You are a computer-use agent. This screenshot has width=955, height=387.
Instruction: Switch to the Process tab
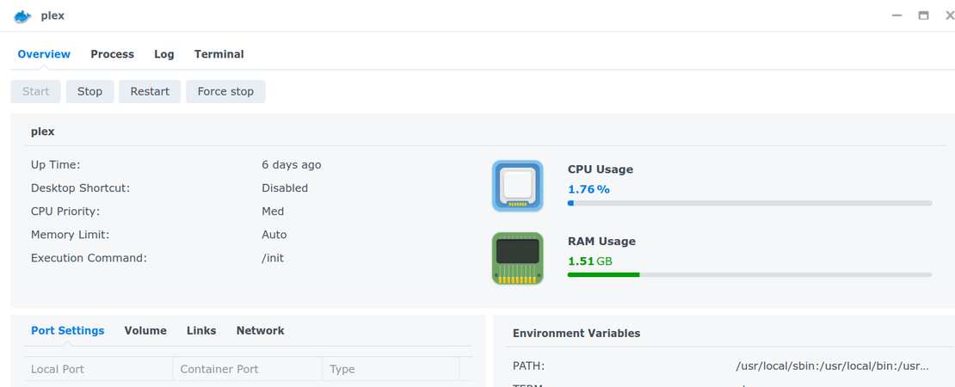(x=112, y=54)
